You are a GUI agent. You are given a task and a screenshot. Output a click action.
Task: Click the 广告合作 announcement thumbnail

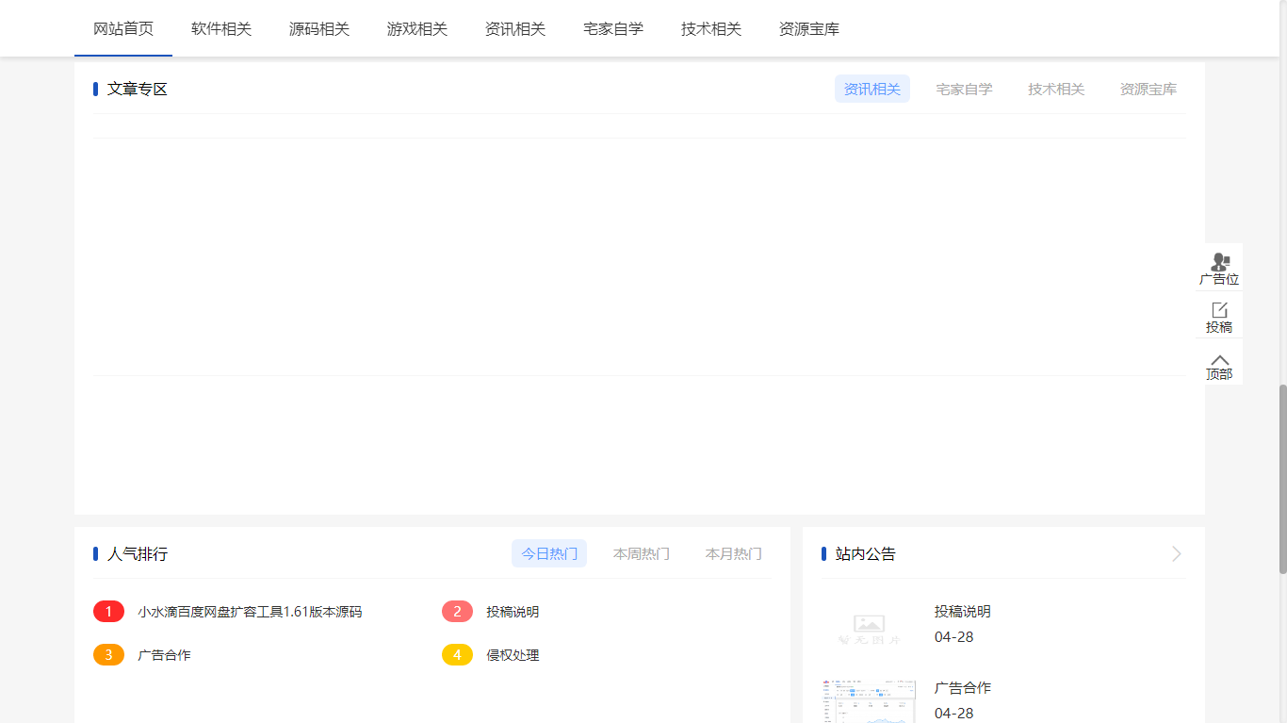867,701
